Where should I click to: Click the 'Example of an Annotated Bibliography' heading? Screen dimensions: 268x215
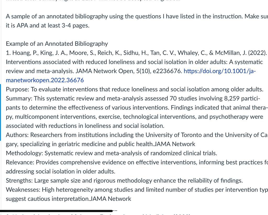point(57,44)
